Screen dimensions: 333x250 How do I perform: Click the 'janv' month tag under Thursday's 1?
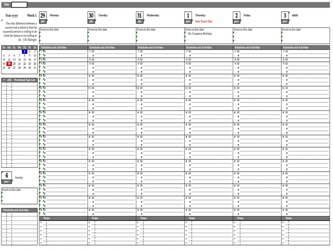[x=188, y=21]
